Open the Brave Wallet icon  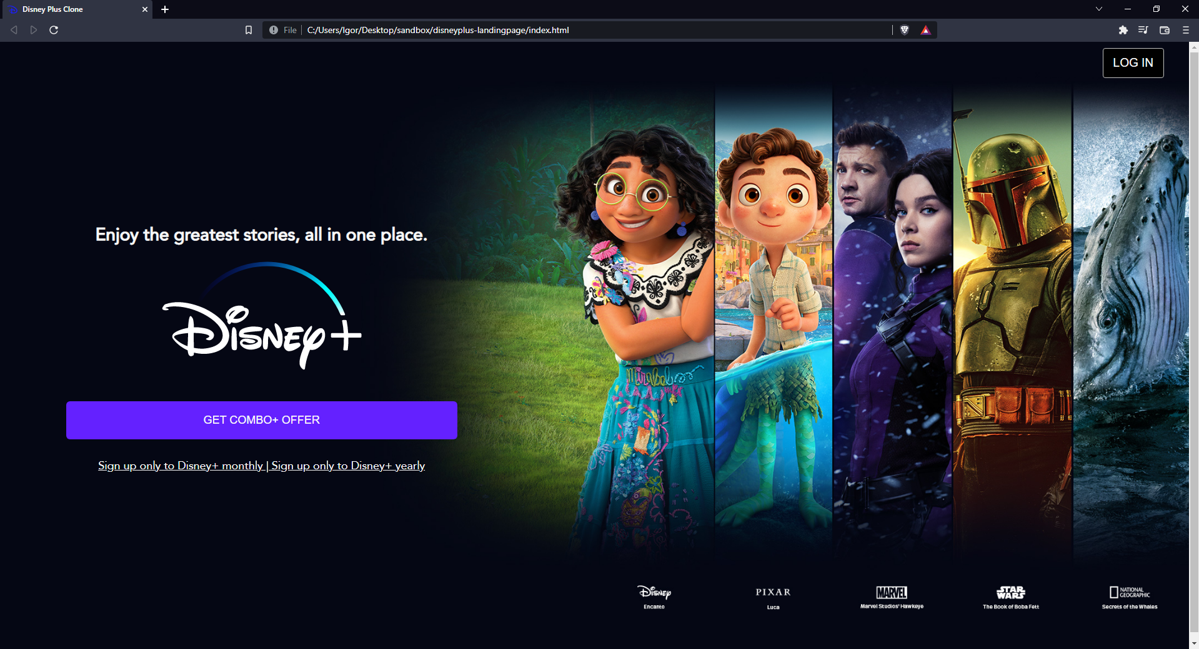click(x=1164, y=29)
